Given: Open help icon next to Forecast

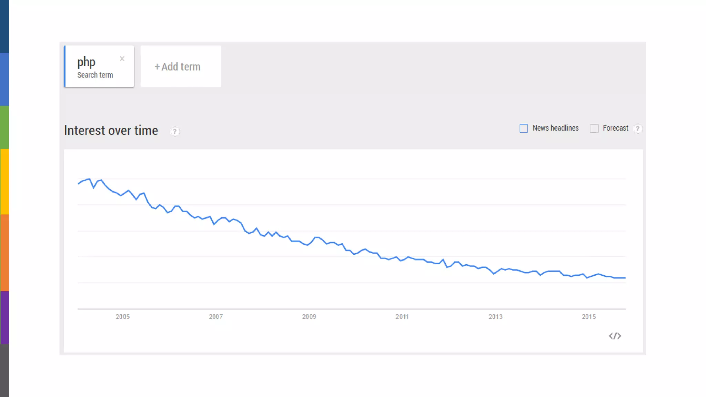Looking at the screenshot, I should point(638,129).
